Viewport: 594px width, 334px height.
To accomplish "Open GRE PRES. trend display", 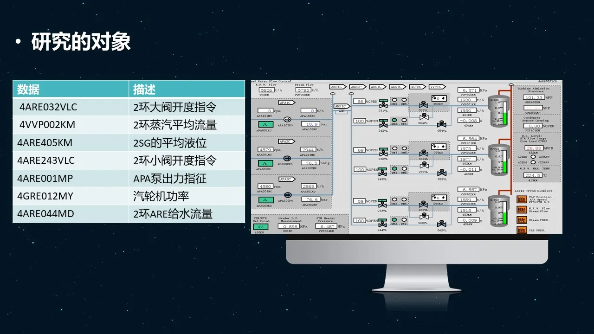I will [x=522, y=230].
